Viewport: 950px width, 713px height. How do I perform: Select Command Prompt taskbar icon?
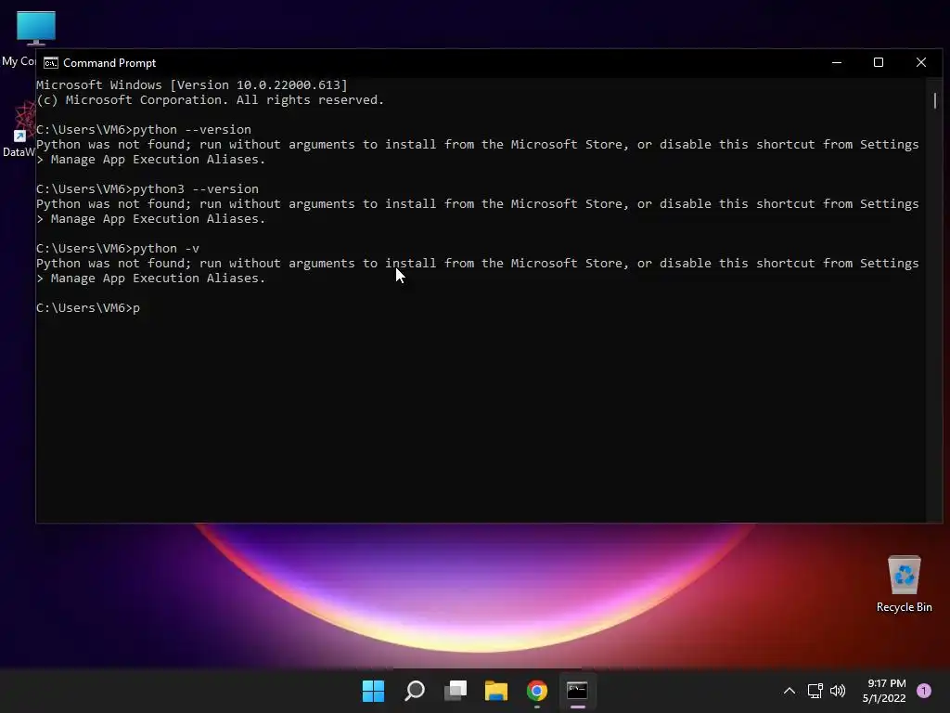click(577, 691)
